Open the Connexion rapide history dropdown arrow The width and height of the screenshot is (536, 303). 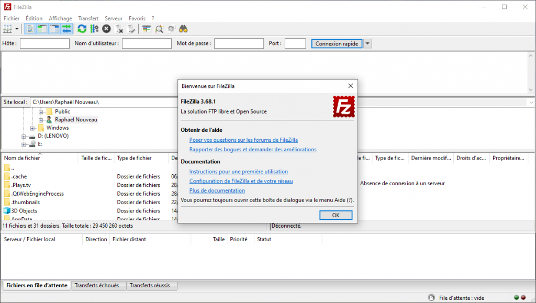pyautogui.click(x=367, y=43)
